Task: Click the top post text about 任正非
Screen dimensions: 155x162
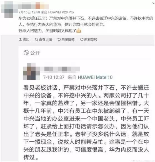Action: 86,24
